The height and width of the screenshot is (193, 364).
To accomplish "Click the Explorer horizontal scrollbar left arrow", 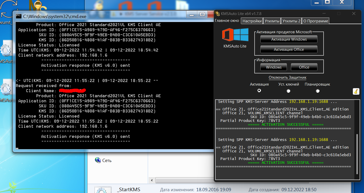I will click(152, 180).
